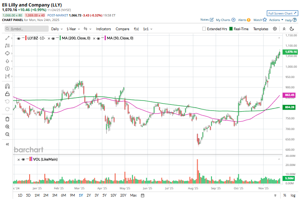Collapse the left drawing toolbar
This screenshot has width=299, height=200.
pos(7,144)
